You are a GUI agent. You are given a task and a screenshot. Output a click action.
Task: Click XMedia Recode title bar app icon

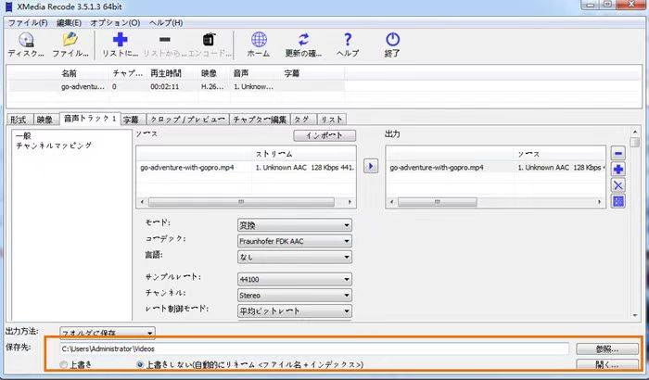[x=8, y=6]
